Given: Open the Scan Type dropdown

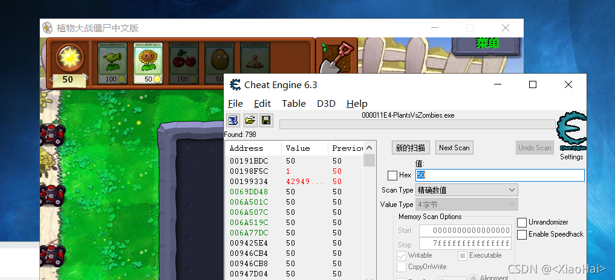Looking at the screenshot, I should (x=467, y=190).
